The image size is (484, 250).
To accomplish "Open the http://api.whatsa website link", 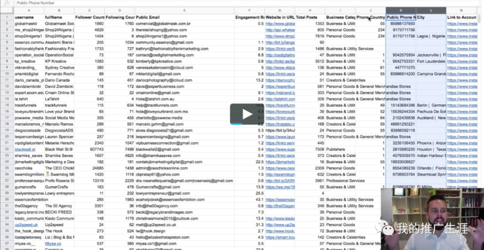I will (280, 30).
